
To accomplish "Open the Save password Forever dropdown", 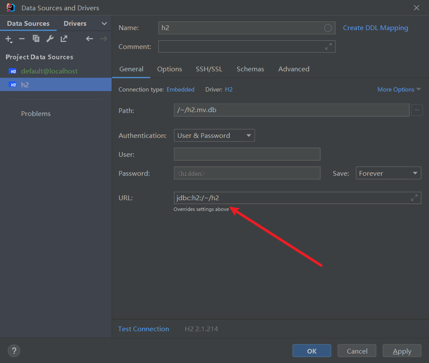I will point(388,173).
